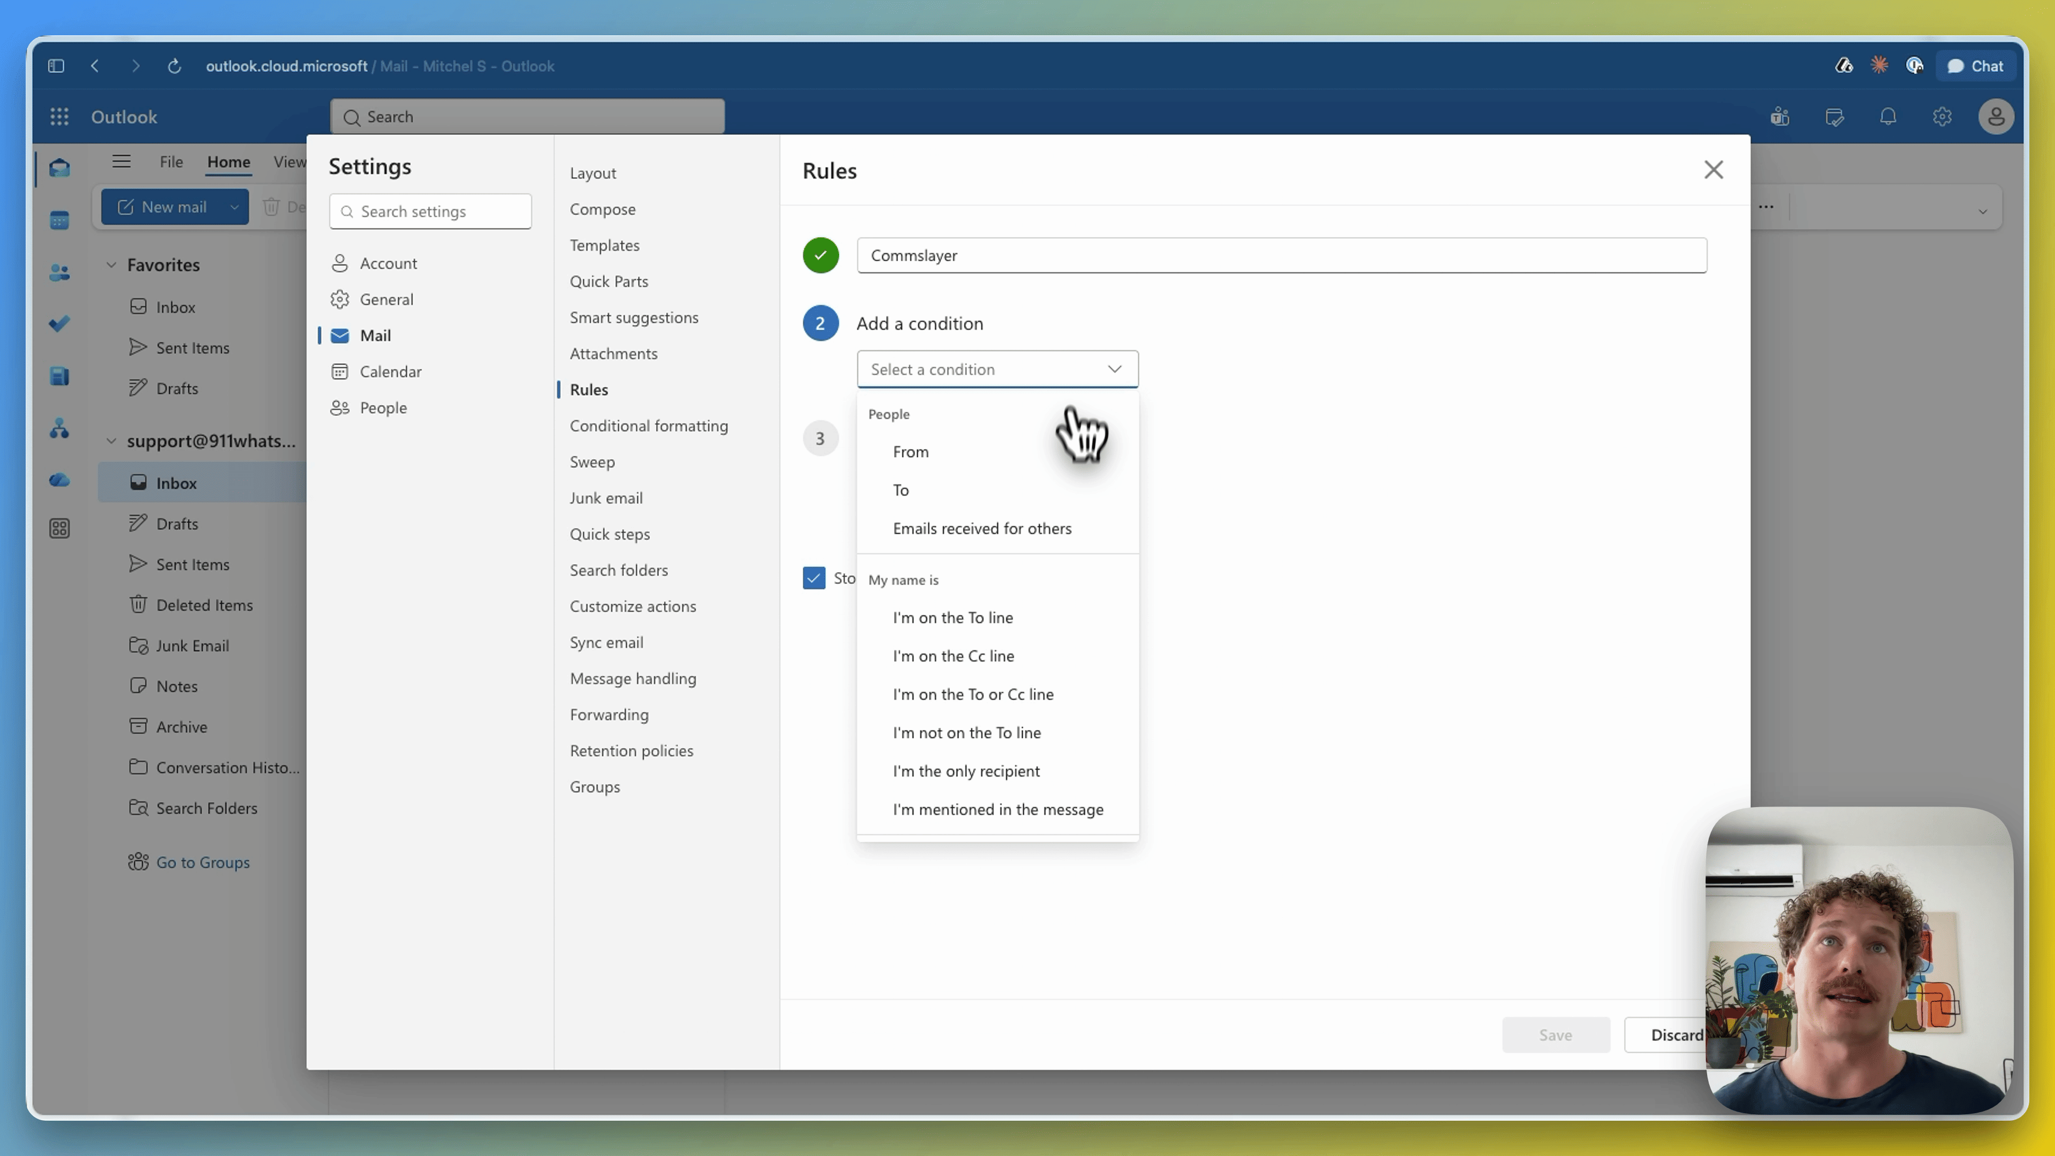The width and height of the screenshot is (2055, 1156).
Task: Open Quick steps settings page
Action: 610,534
